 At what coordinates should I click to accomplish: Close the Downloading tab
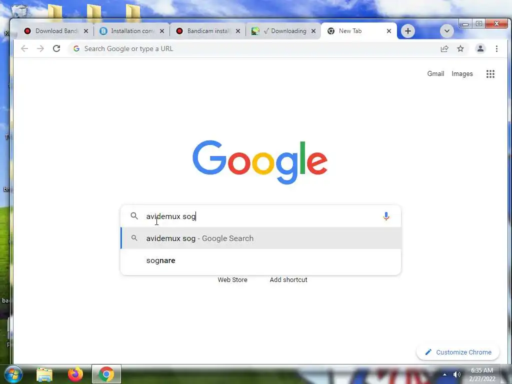click(x=313, y=31)
